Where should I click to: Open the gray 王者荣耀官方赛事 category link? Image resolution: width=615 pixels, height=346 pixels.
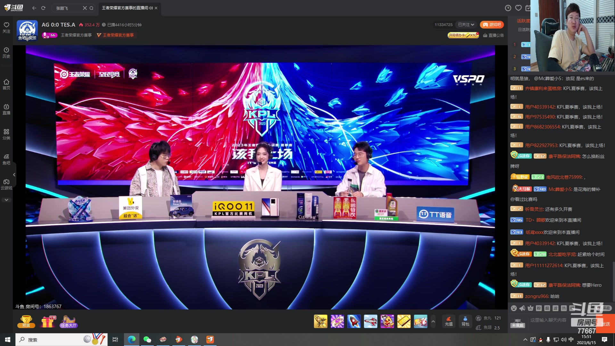click(76, 35)
